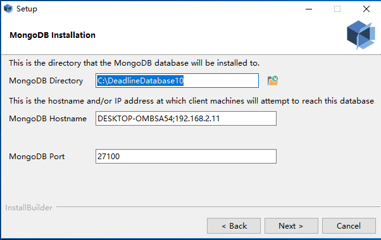Select the MongoDB Port field
Viewport: 381px width, 240px height.
click(186, 157)
